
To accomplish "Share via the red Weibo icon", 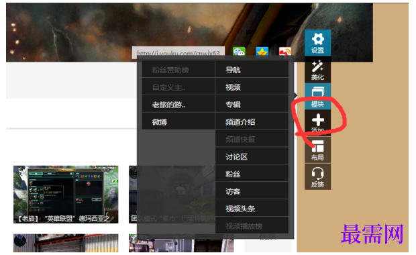I will [x=285, y=51].
